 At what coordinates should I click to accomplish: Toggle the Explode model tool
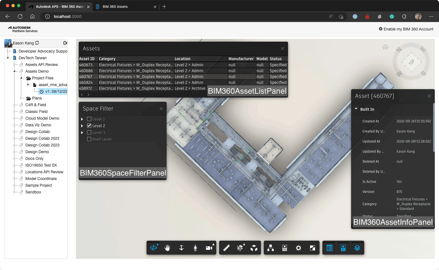(x=254, y=248)
